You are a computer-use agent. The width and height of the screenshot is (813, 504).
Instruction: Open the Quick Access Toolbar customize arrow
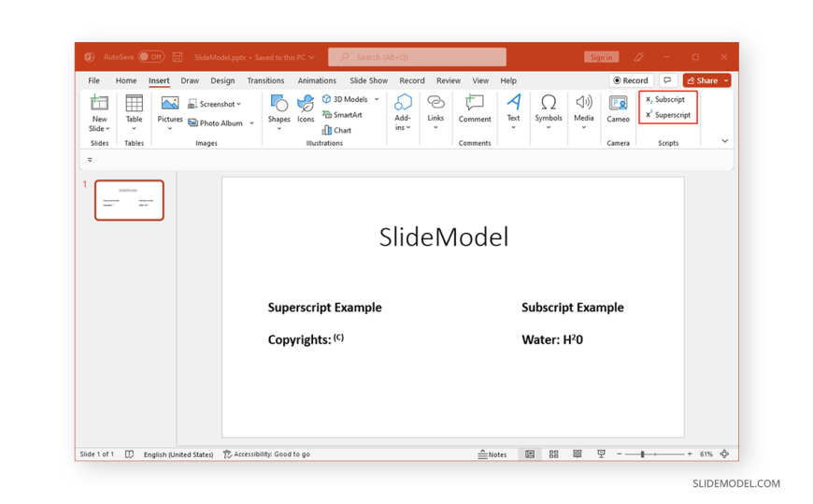[x=90, y=160]
